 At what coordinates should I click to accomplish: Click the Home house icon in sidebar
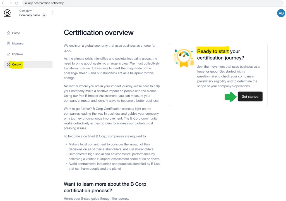coord(8,33)
